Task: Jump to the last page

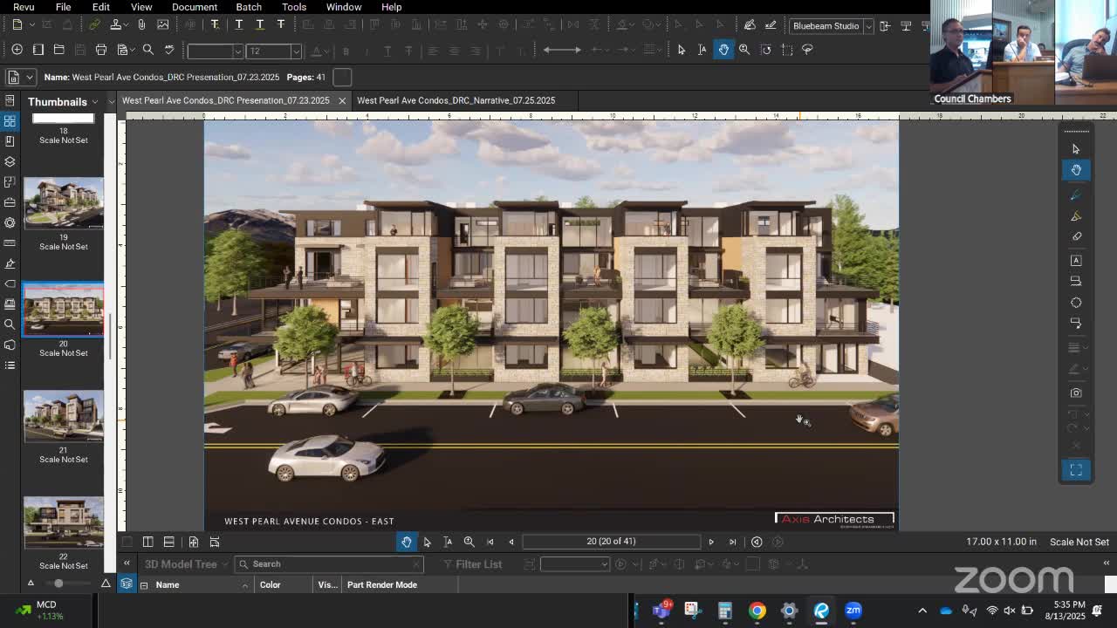Action: (732, 542)
